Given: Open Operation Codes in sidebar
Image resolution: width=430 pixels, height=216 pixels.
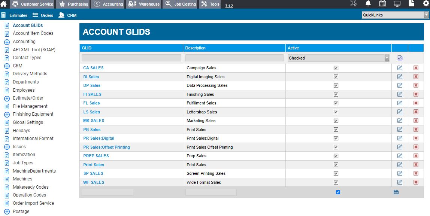Looking at the screenshot, I should click(x=29, y=195).
